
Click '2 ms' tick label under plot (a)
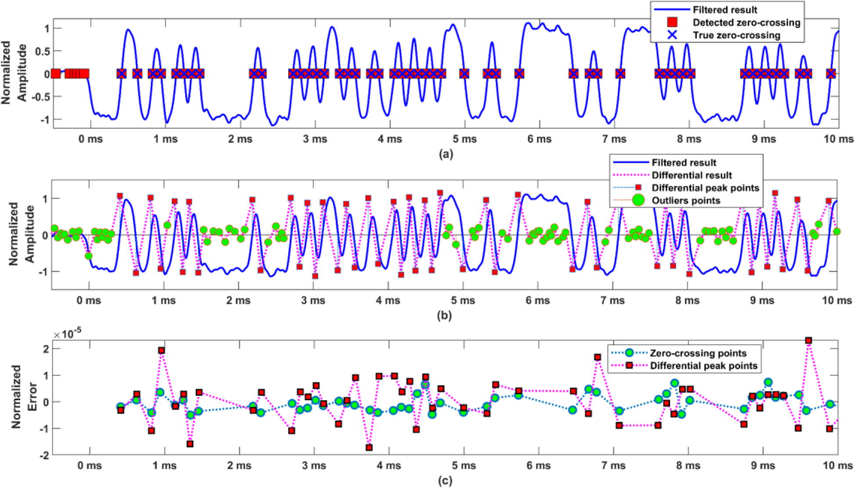pyautogui.click(x=240, y=139)
